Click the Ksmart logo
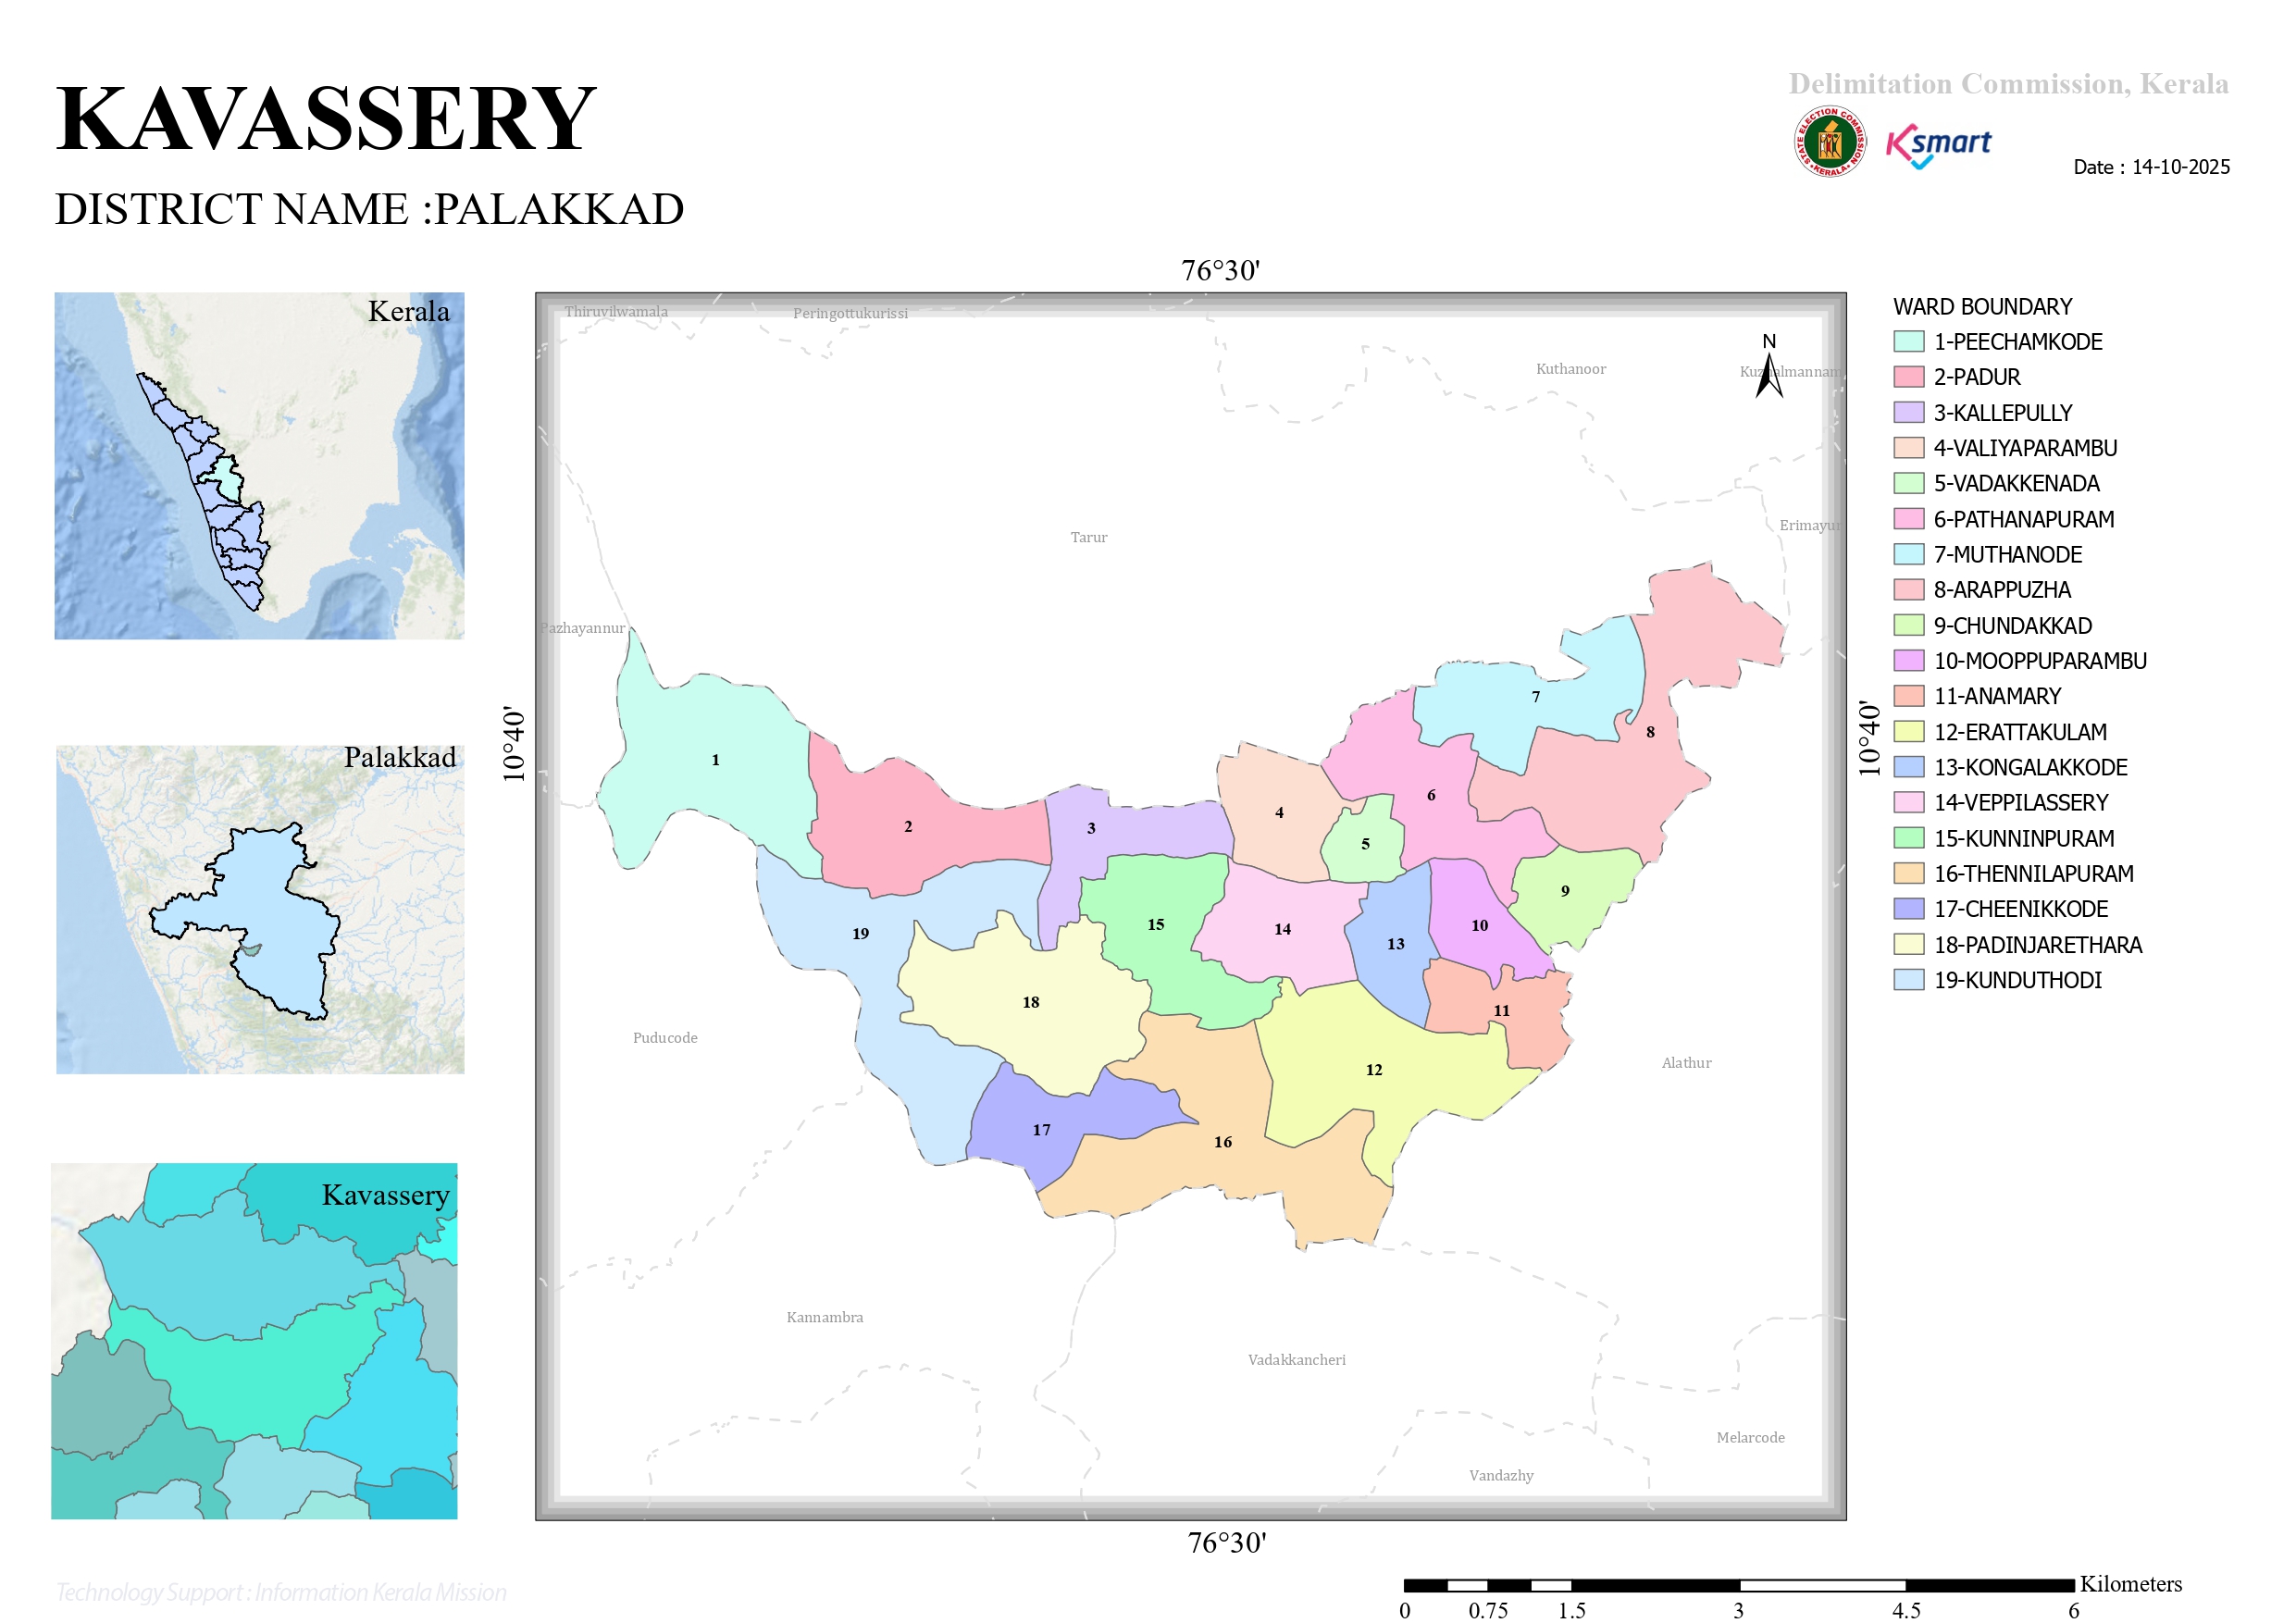 click(1938, 146)
